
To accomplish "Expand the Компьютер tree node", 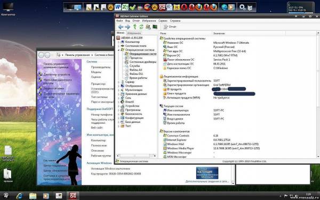I will coord(118,42).
